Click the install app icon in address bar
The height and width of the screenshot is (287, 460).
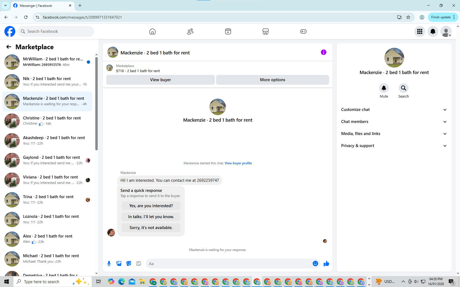399,17
